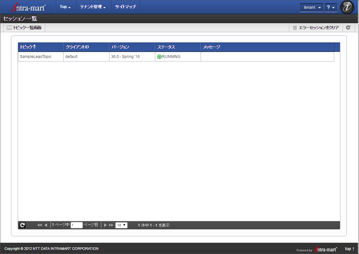Viewport: 359px width, 254px height.
Task: Click the セッション一覧 page title
Action: pyautogui.click(x=20, y=19)
